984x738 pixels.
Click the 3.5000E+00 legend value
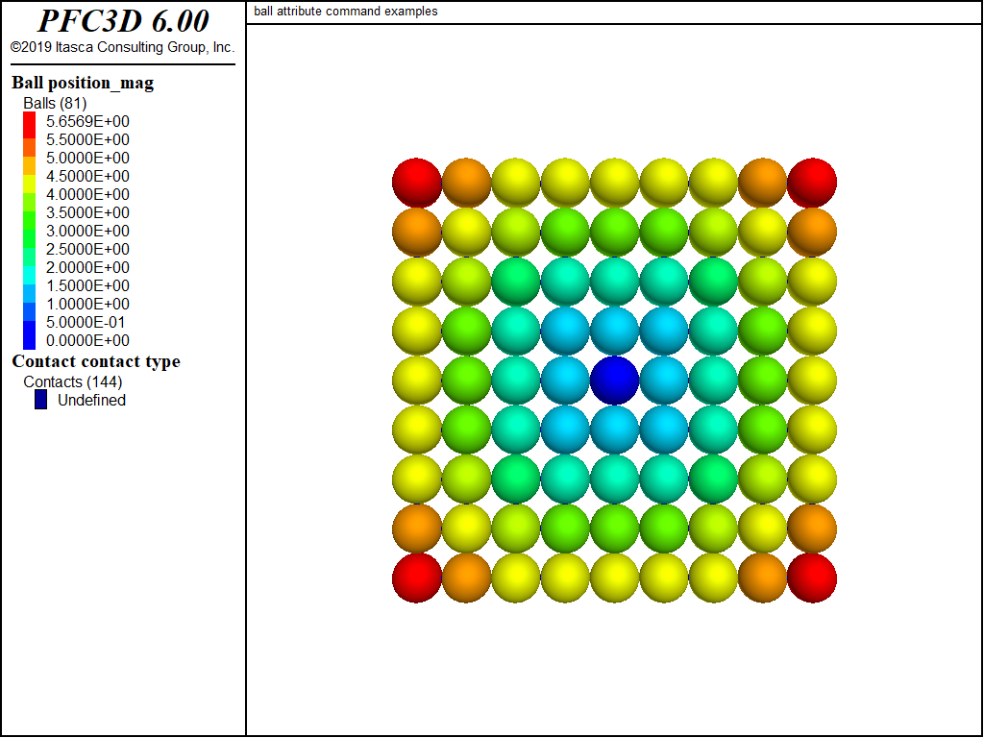coord(87,212)
